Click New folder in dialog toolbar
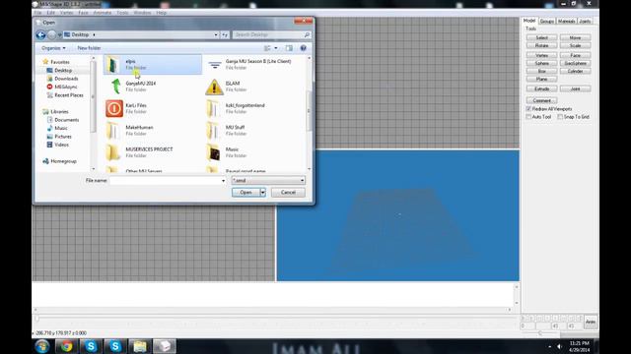 [x=89, y=48]
